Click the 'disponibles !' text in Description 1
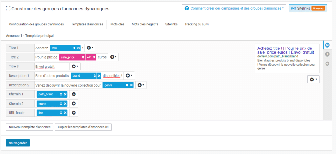The image size is (336, 154). coord(113,76)
